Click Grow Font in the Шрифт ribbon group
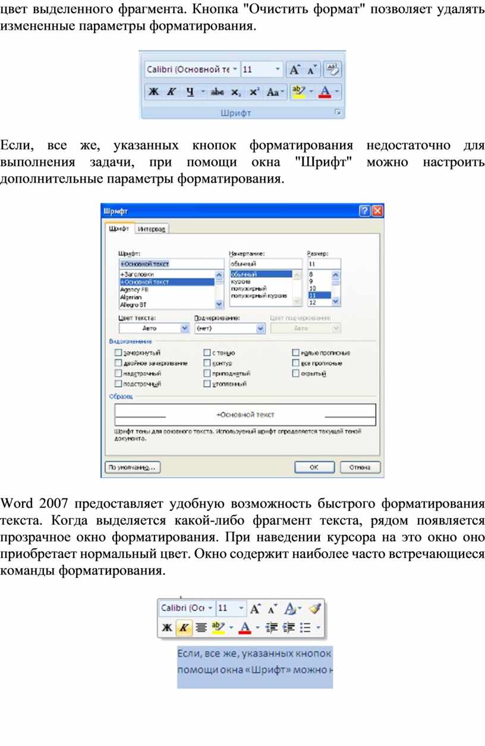This screenshot has height=746, width=485. pos(294,70)
